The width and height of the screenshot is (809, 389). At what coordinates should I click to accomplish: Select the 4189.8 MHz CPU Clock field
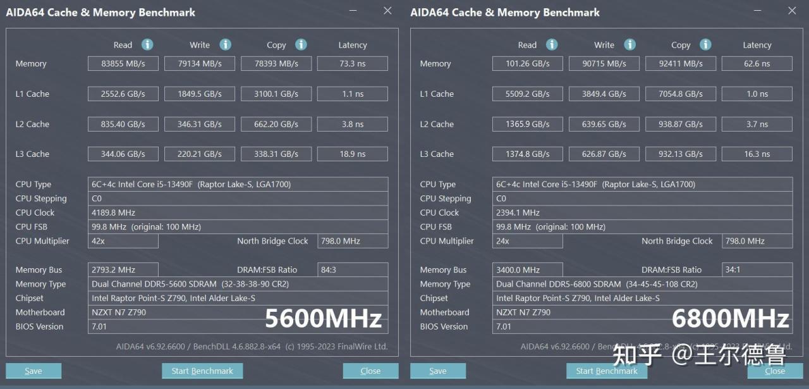240,213
